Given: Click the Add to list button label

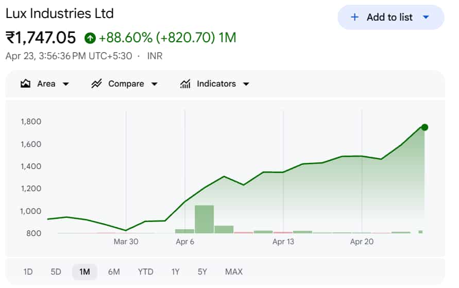Looking at the screenshot, I should [389, 18].
